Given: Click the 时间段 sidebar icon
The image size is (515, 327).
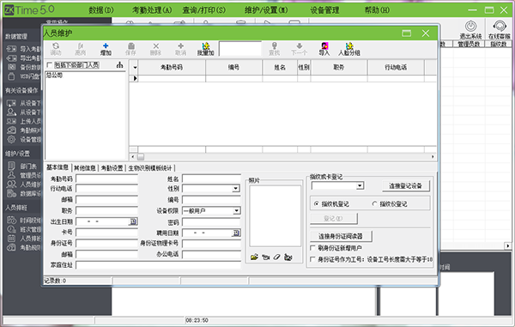Looking at the screenshot, I should [11, 220].
